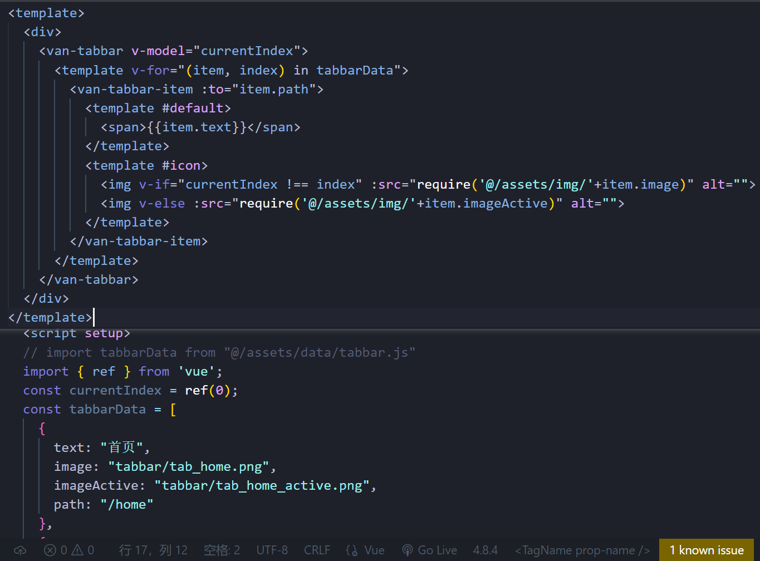This screenshot has height=561, width=760.
Task: Click the template #default line
Action: 158,108
